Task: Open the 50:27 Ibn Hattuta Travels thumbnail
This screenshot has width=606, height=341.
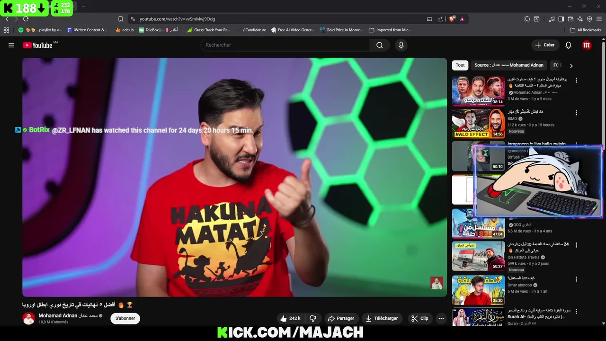Action: 478,256
